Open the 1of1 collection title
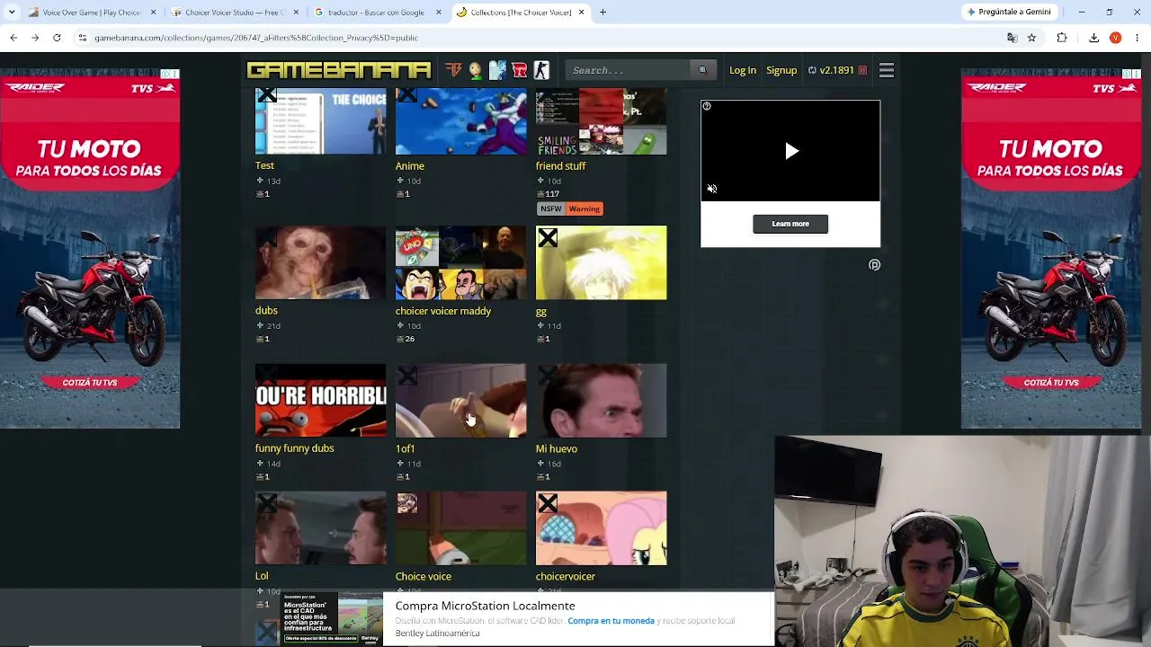The width and height of the screenshot is (1151, 647). click(405, 448)
